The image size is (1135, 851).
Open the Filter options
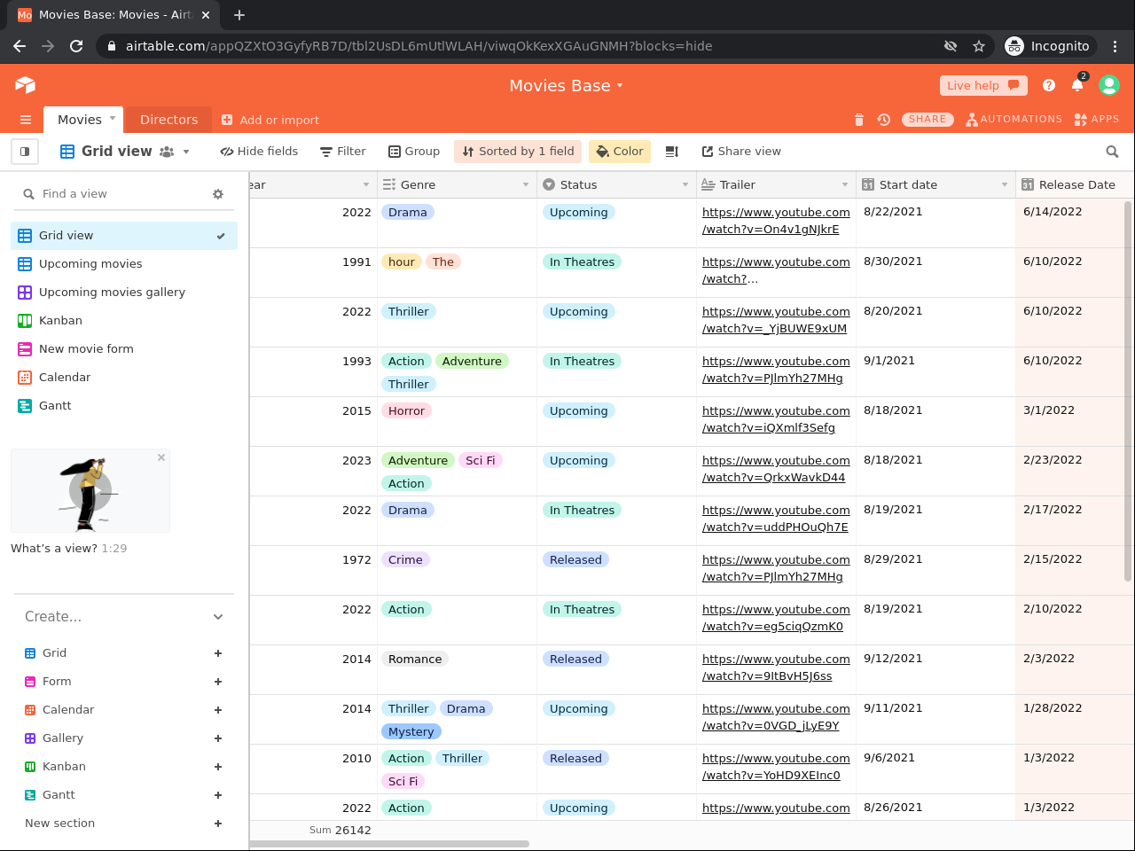[x=342, y=152]
